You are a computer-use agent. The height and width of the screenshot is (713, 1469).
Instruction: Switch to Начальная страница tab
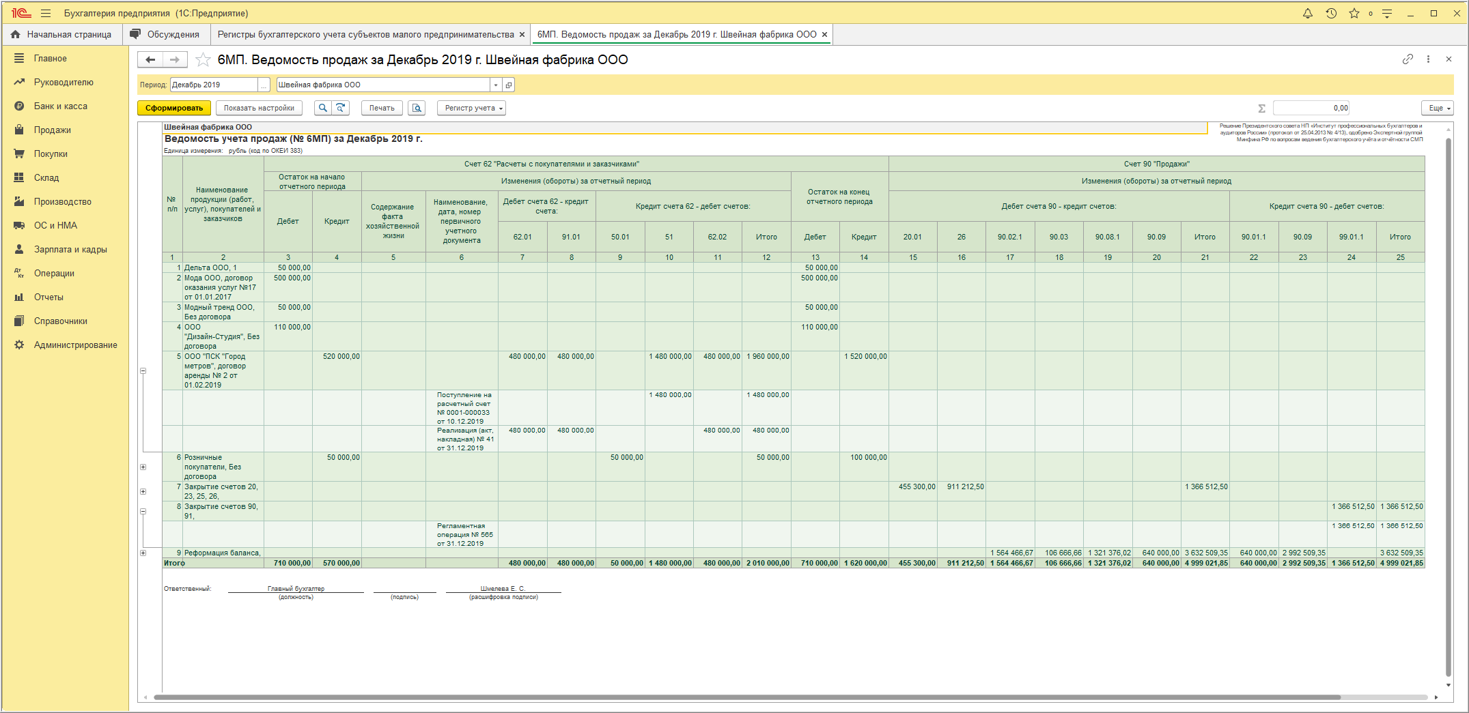[61, 35]
